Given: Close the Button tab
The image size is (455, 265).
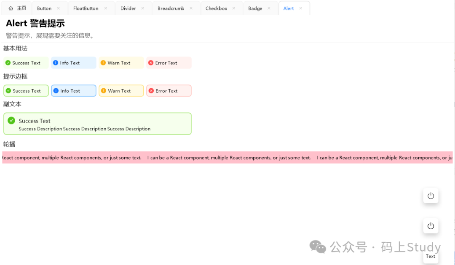Looking at the screenshot, I should tap(59, 8).
